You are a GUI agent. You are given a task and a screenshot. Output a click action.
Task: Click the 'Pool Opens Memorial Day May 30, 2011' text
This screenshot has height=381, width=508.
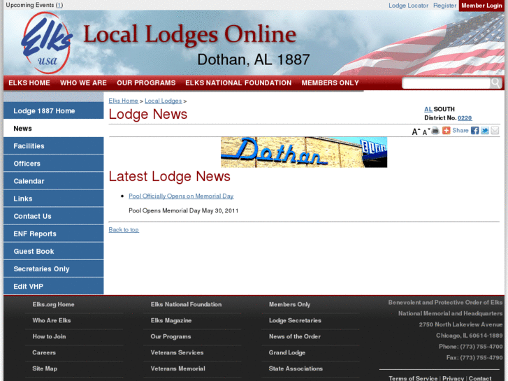(x=183, y=210)
